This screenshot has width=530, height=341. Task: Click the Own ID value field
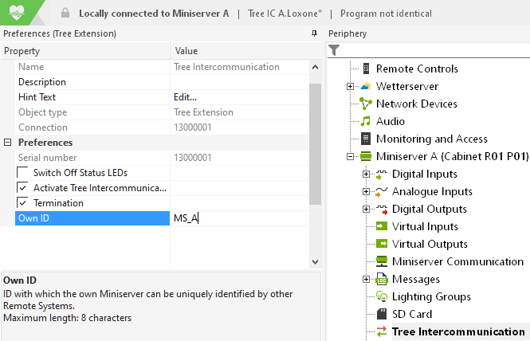click(x=239, y=218)
